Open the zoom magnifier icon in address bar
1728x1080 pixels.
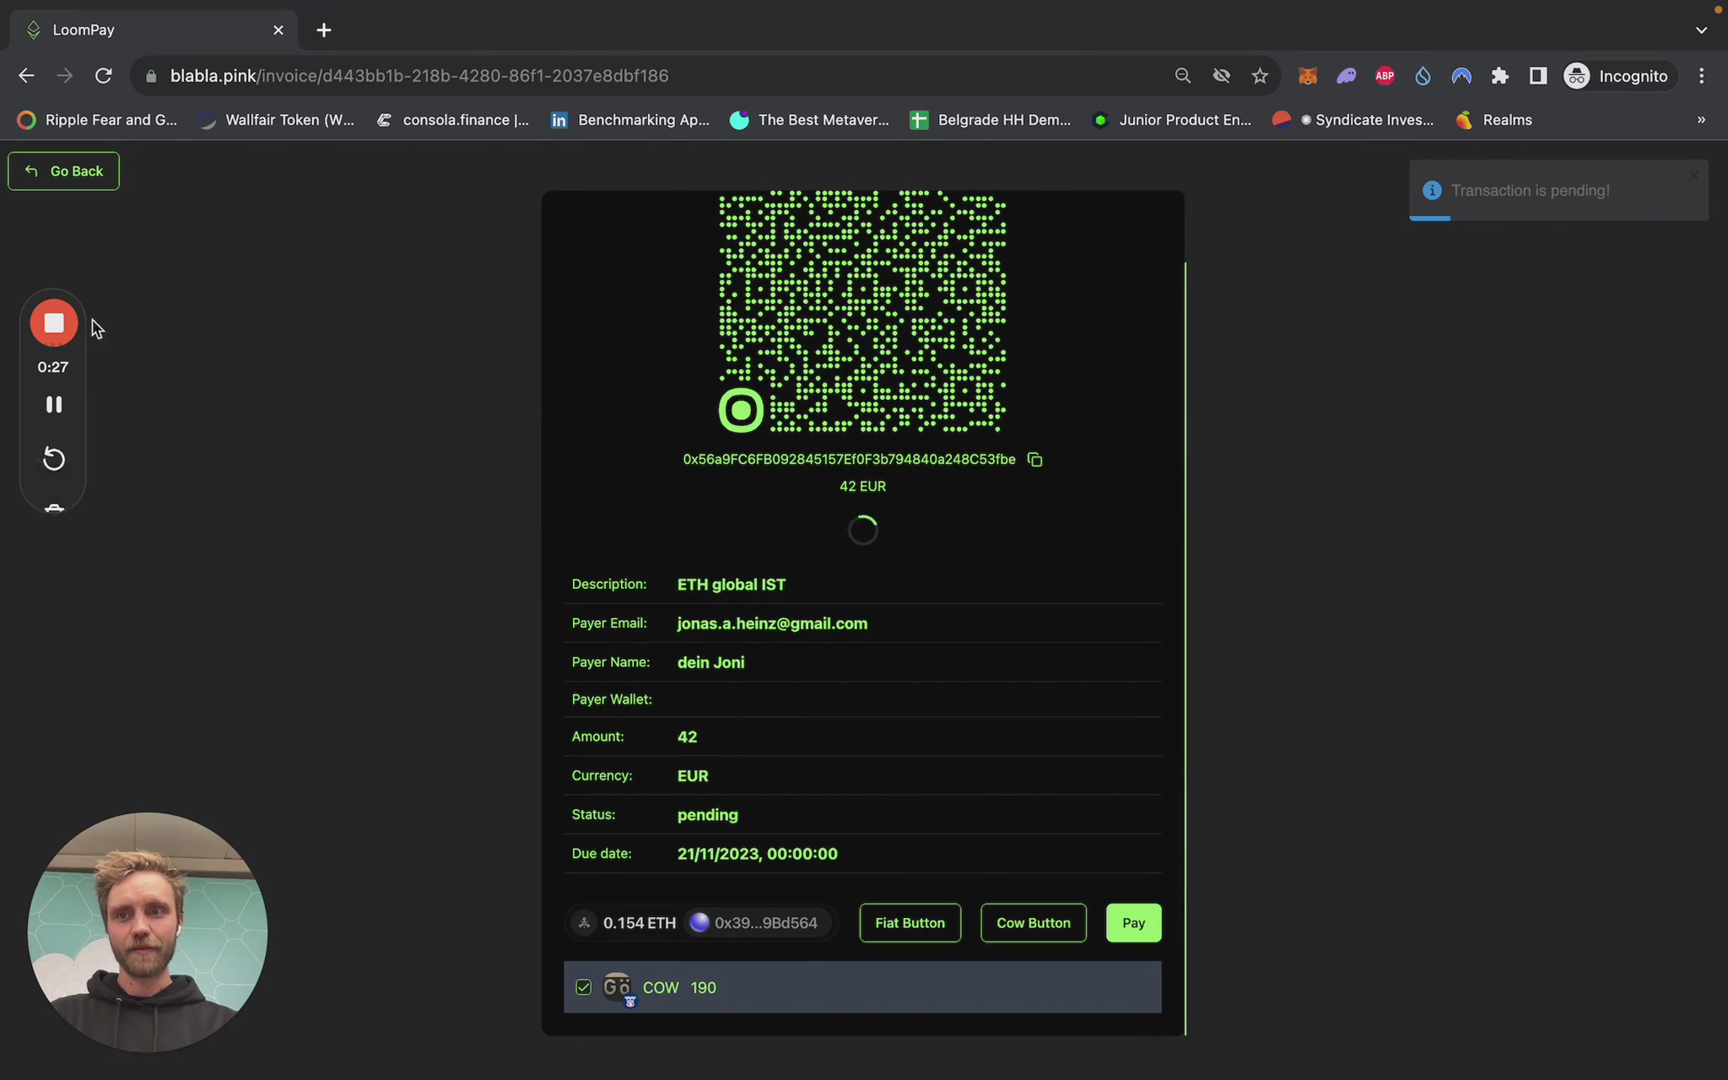click(1183, 76)
